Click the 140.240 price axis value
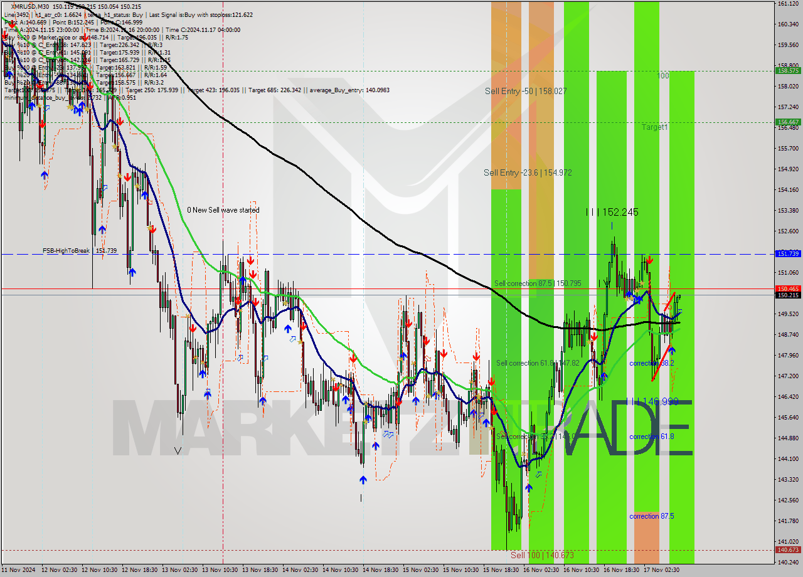 787,563
